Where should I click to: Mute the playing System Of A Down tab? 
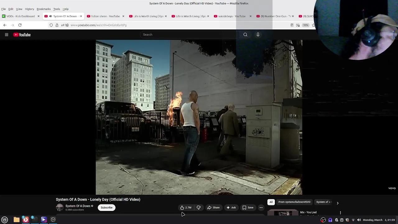coord(50,16)
